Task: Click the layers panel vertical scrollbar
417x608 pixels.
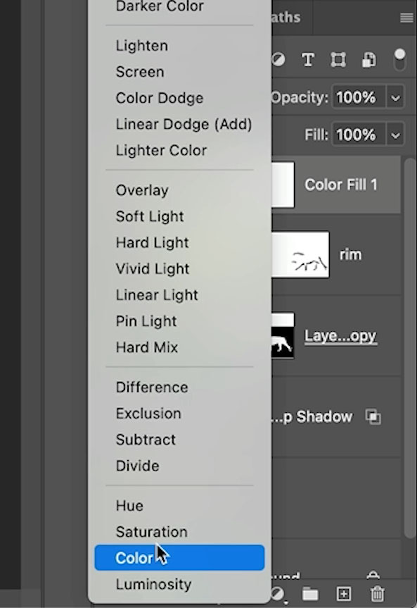Action: pyautogui.click(x=410, y=349)
